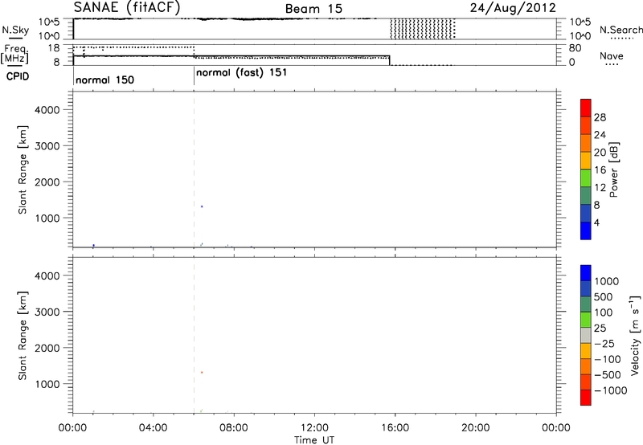Click the blue power echo near 01:00 UT

click(x=94, y=246)
